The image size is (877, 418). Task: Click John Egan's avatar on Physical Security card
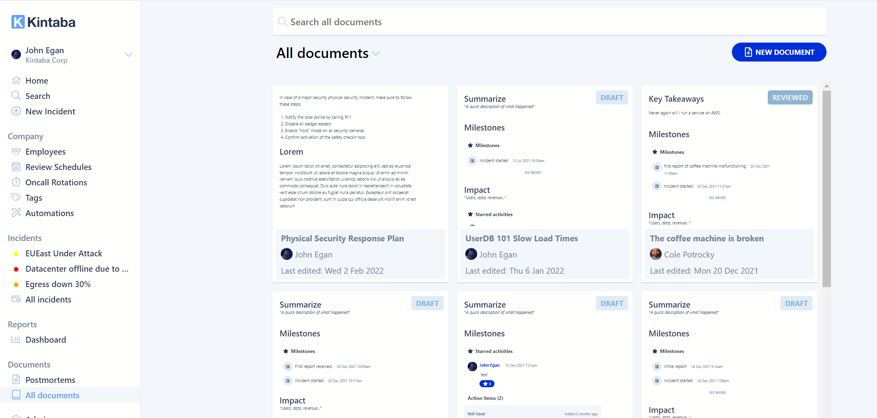(x=287, y=254)
